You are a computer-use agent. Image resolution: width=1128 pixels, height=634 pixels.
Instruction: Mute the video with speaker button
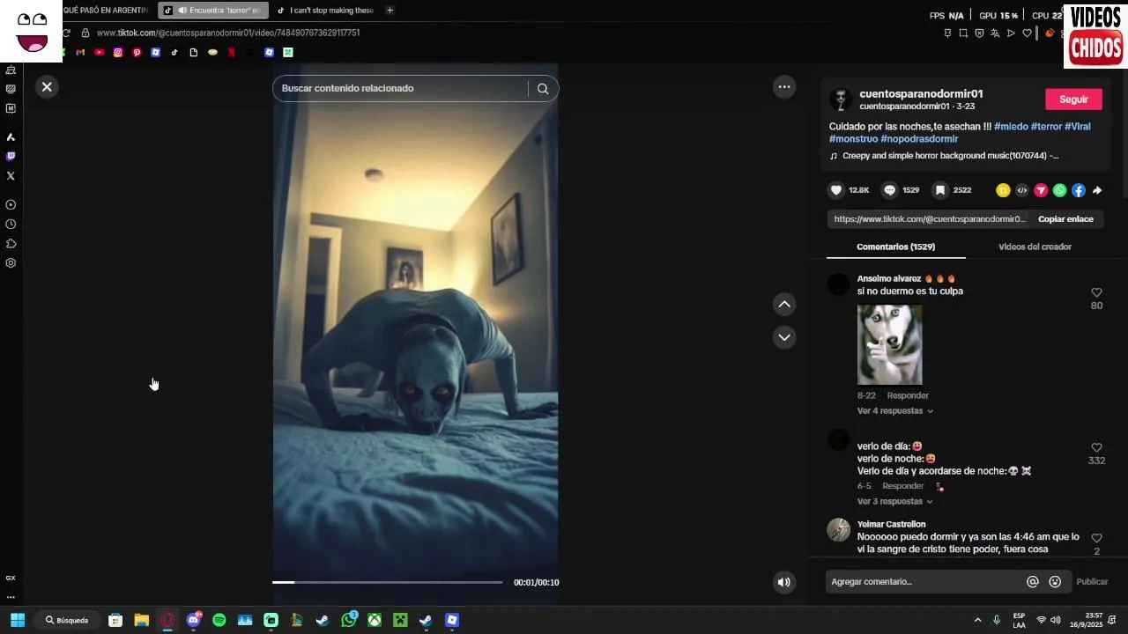783,582
